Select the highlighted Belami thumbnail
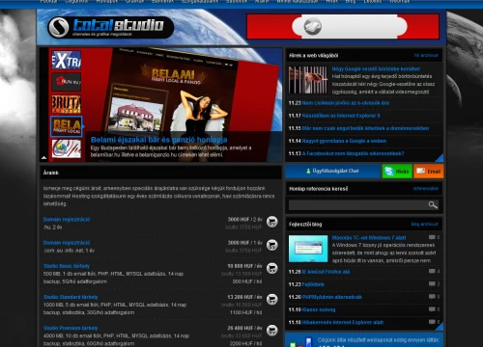 [67, 126]
